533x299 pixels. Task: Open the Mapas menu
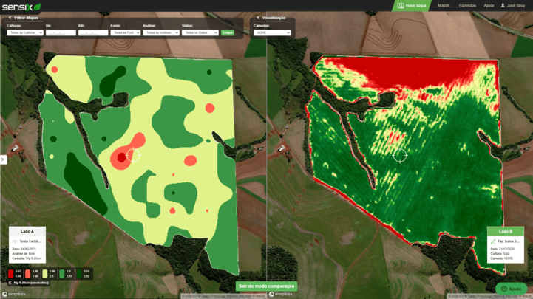pos(444,5)
